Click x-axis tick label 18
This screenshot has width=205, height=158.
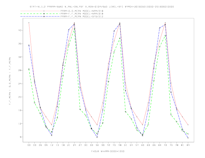[x=63, y=145]
